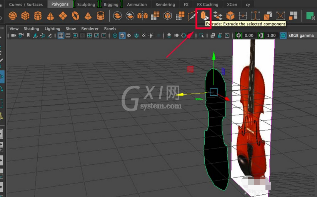Toggle isolate select icon
Image resolution: width=317 pixels, height=197 pixels.
[202, 36]
